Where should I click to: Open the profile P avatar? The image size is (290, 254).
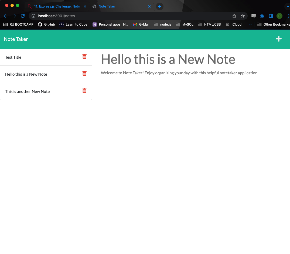click(x=279, y=16)
